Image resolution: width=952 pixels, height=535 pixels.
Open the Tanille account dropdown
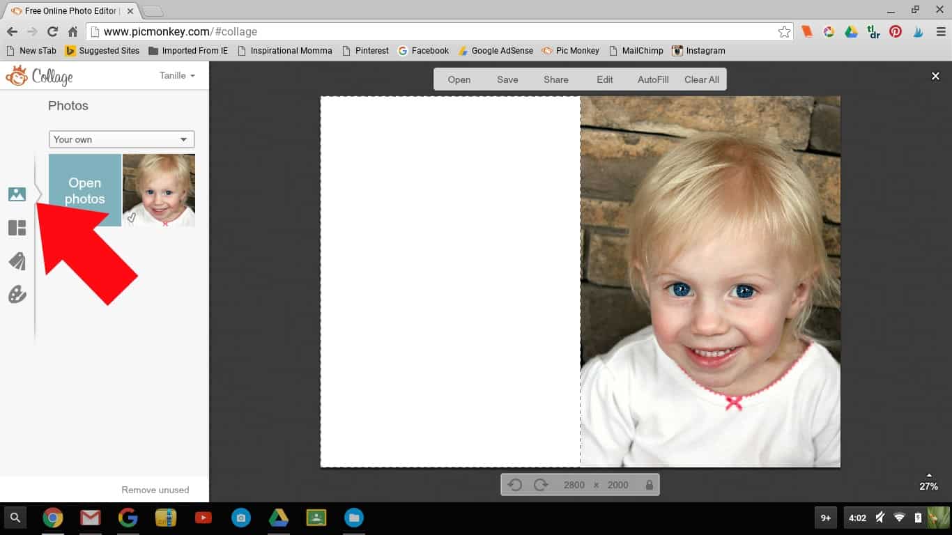click(x=177, y=75)
